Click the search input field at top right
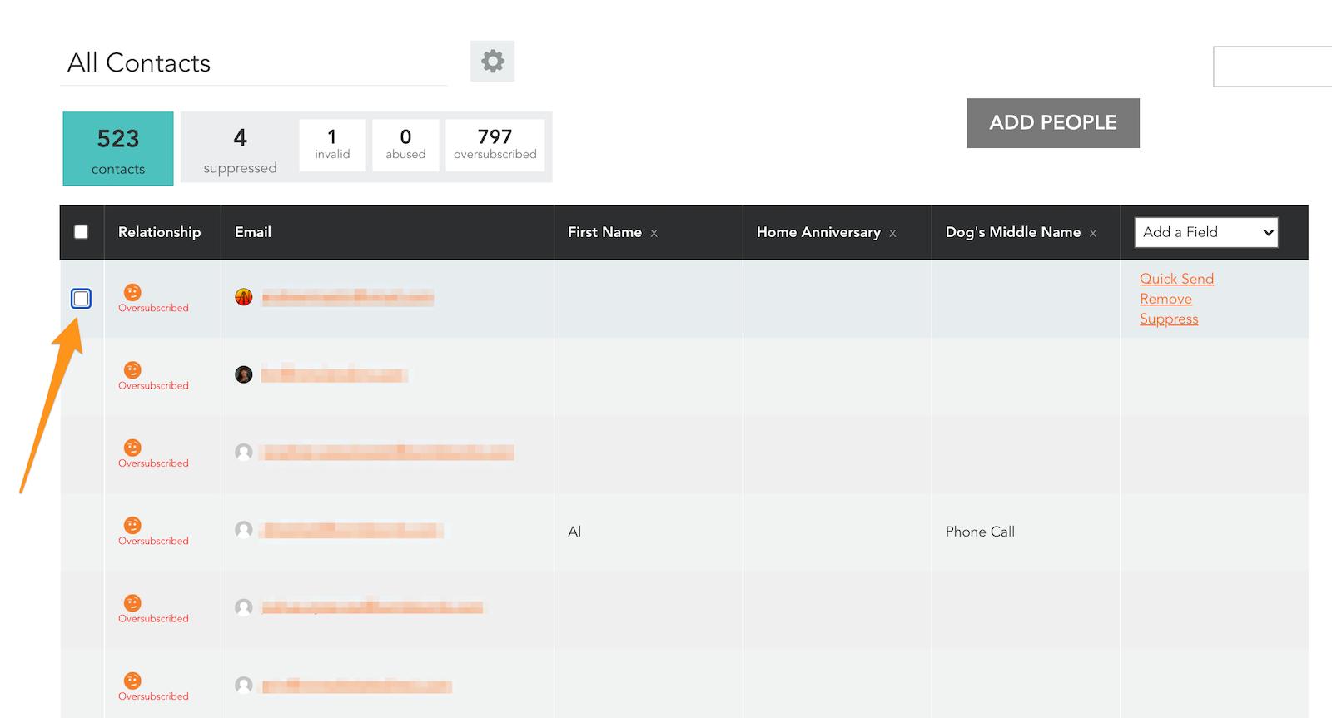Viewport: 1332px width, 718px height. click(x=1272, y=67)
